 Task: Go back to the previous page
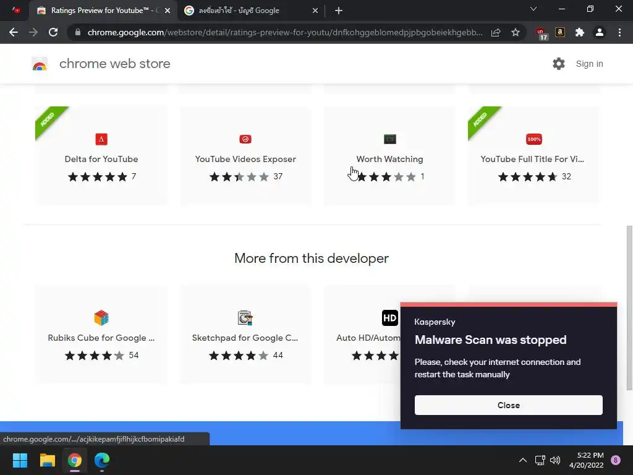pyautogui.click(x=14, y=32)
